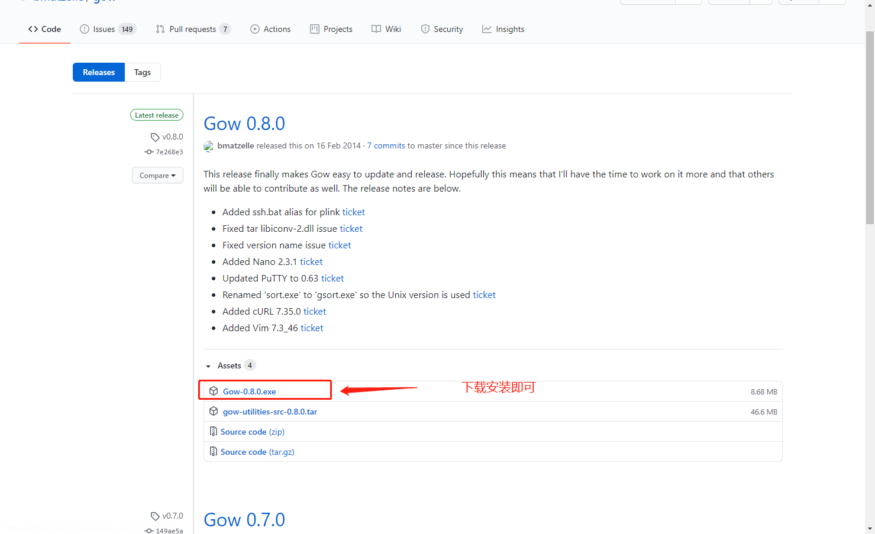
Task: View the 7 commits since release
Action: tap(386, 145)
